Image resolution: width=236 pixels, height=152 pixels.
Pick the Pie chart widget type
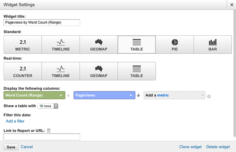tap(175, 44)
